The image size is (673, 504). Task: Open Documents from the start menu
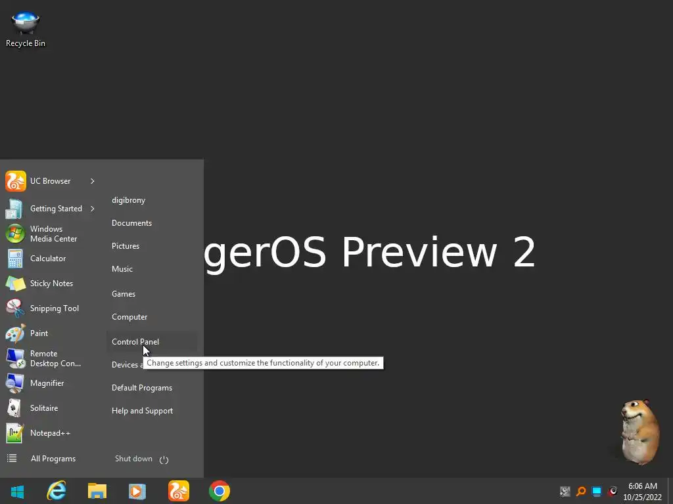tap(131, 223)
